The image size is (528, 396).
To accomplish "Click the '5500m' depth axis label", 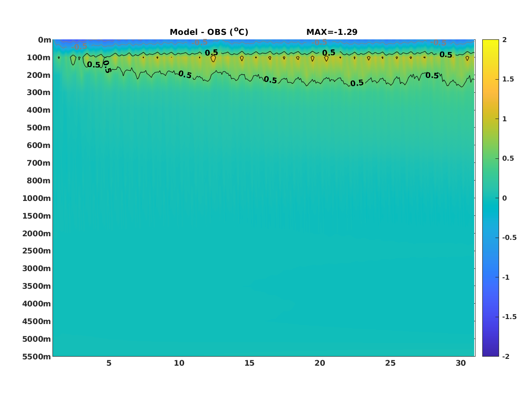I will [36, 357].
